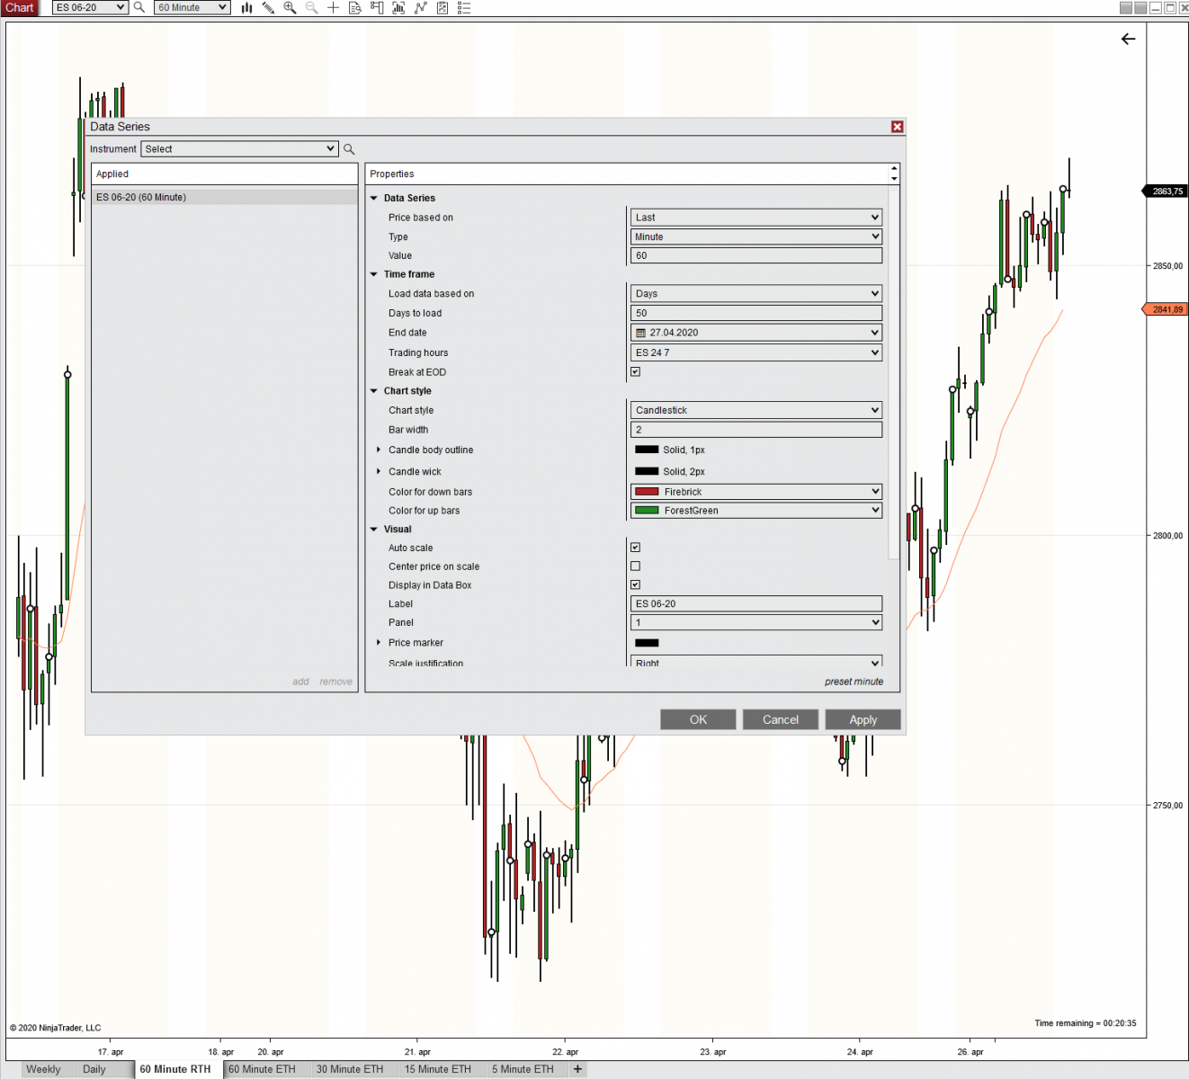Click the Days to load field
This screenshot has height=1079, width=1189.
pyautogui.click(x=756, y=313)
